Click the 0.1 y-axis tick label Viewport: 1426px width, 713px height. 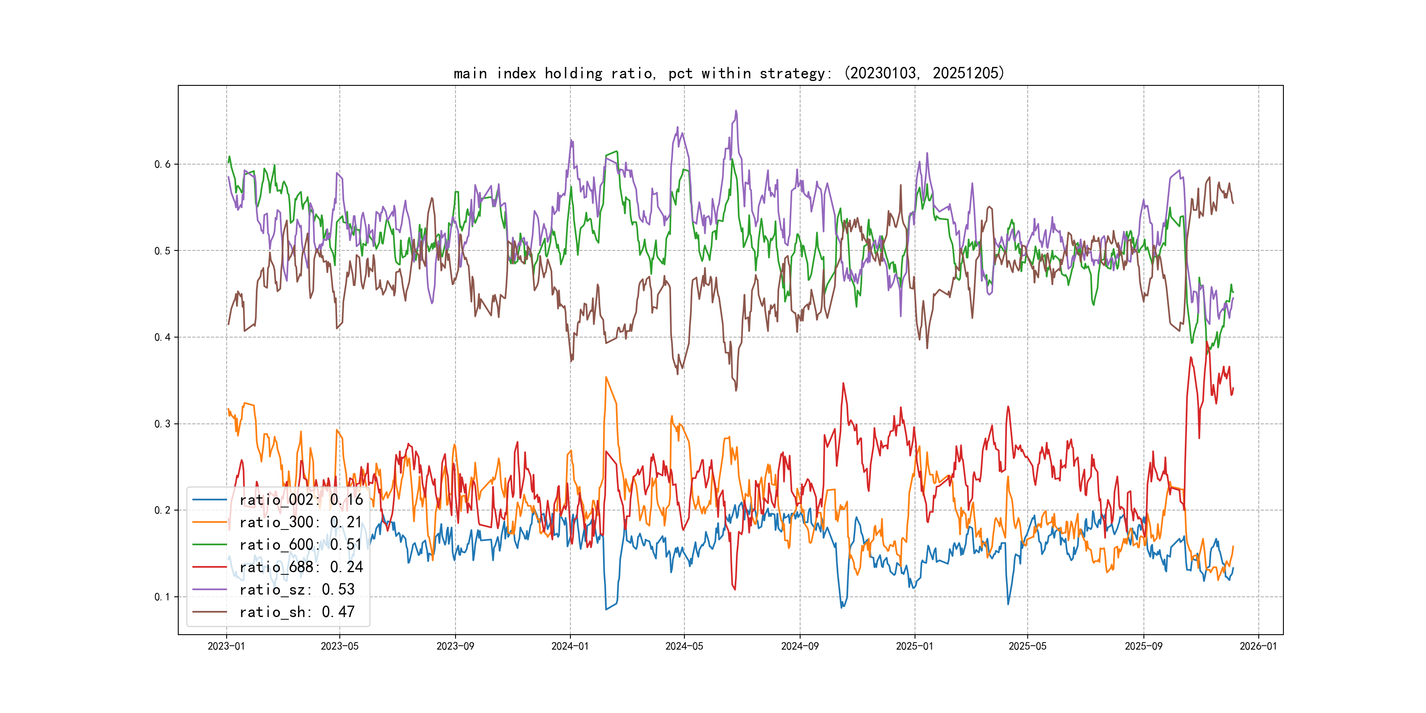[x=162, y=597]
